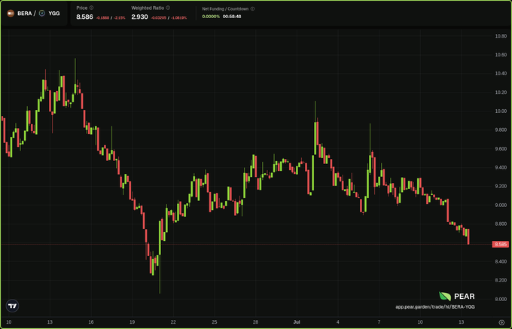Click the 8.800 price axis label

(x=501, y=224)
